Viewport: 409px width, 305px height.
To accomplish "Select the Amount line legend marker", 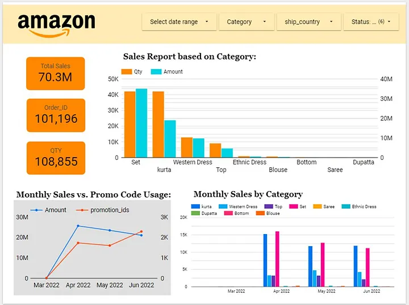I will [x=36, y=210].
